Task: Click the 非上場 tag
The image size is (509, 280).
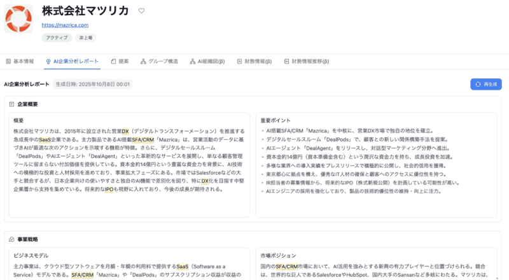Action: (88, 38)
